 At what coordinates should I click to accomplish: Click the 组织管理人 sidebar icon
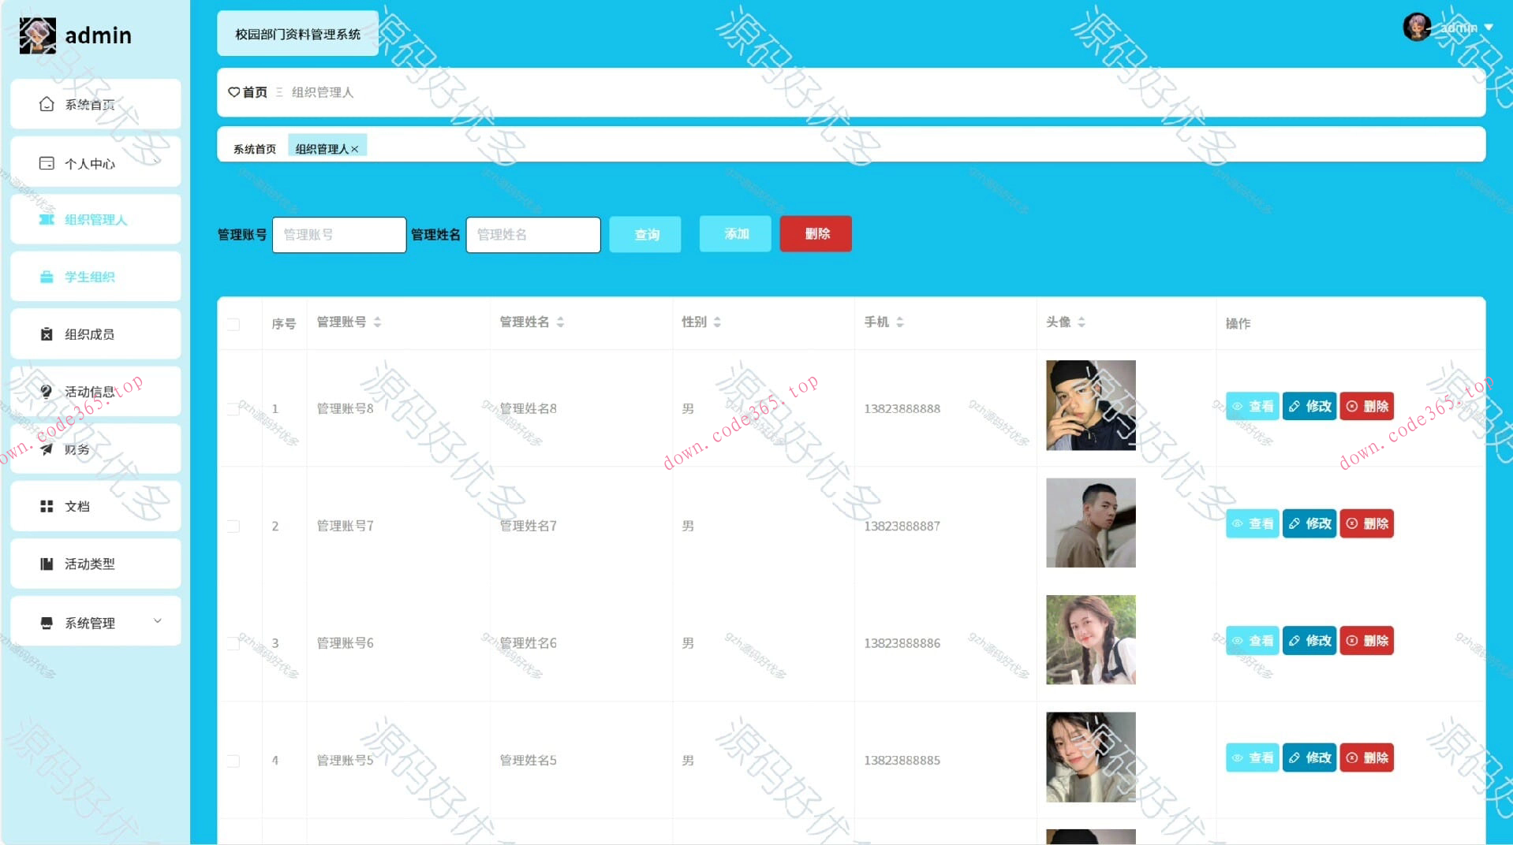click(46, 220)
